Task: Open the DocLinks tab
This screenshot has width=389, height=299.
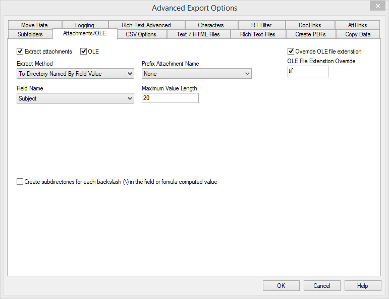Action: click(x=310, y=25)
